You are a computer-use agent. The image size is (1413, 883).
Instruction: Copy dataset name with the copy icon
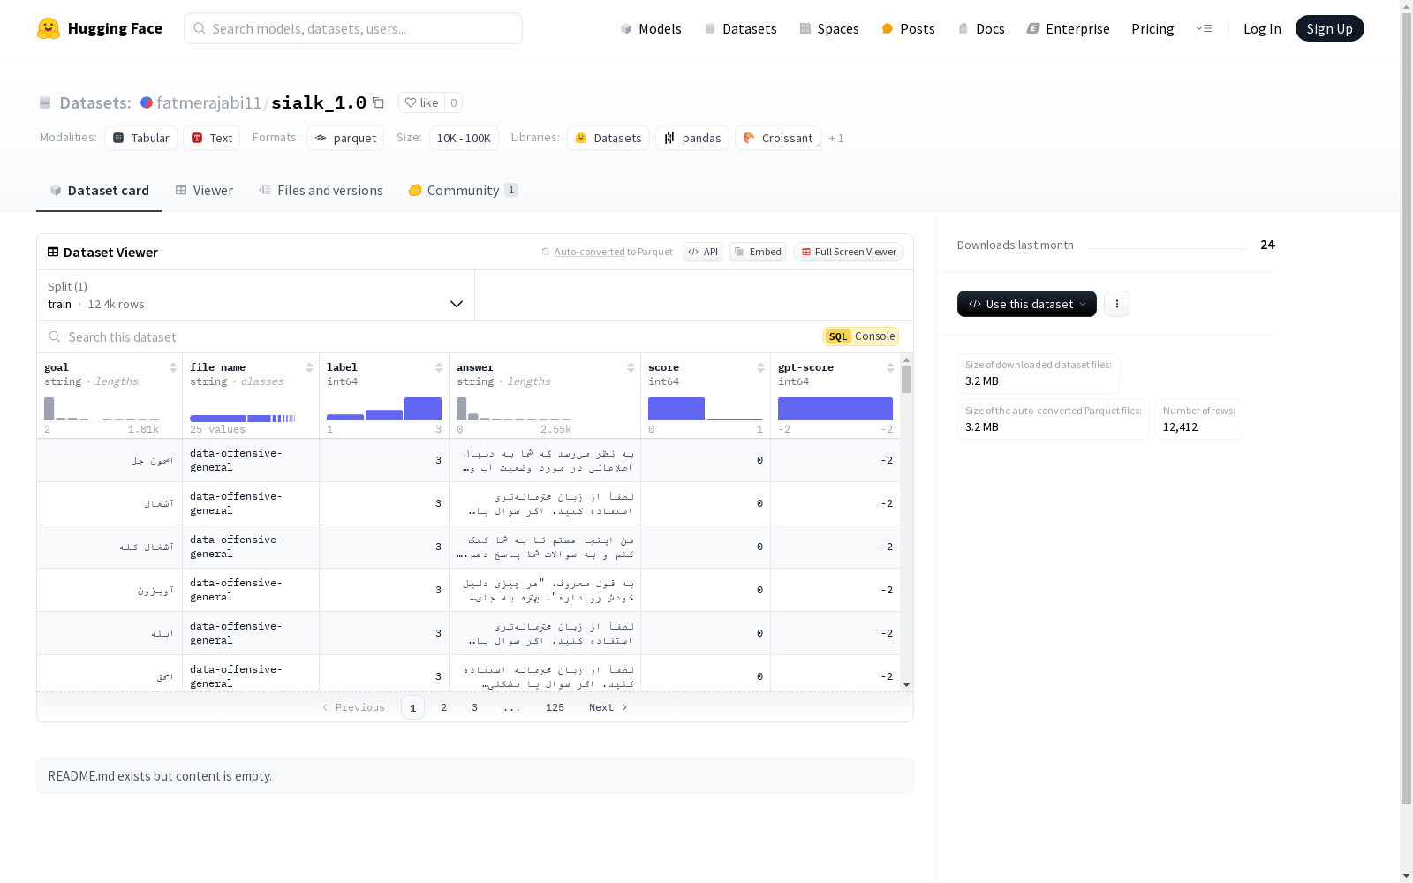pos(378,102)
